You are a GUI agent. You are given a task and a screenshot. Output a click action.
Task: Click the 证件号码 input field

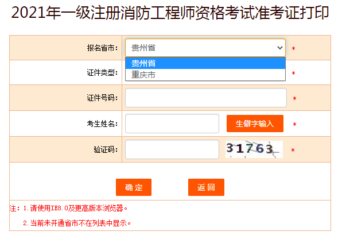click(x=205, y=98)
